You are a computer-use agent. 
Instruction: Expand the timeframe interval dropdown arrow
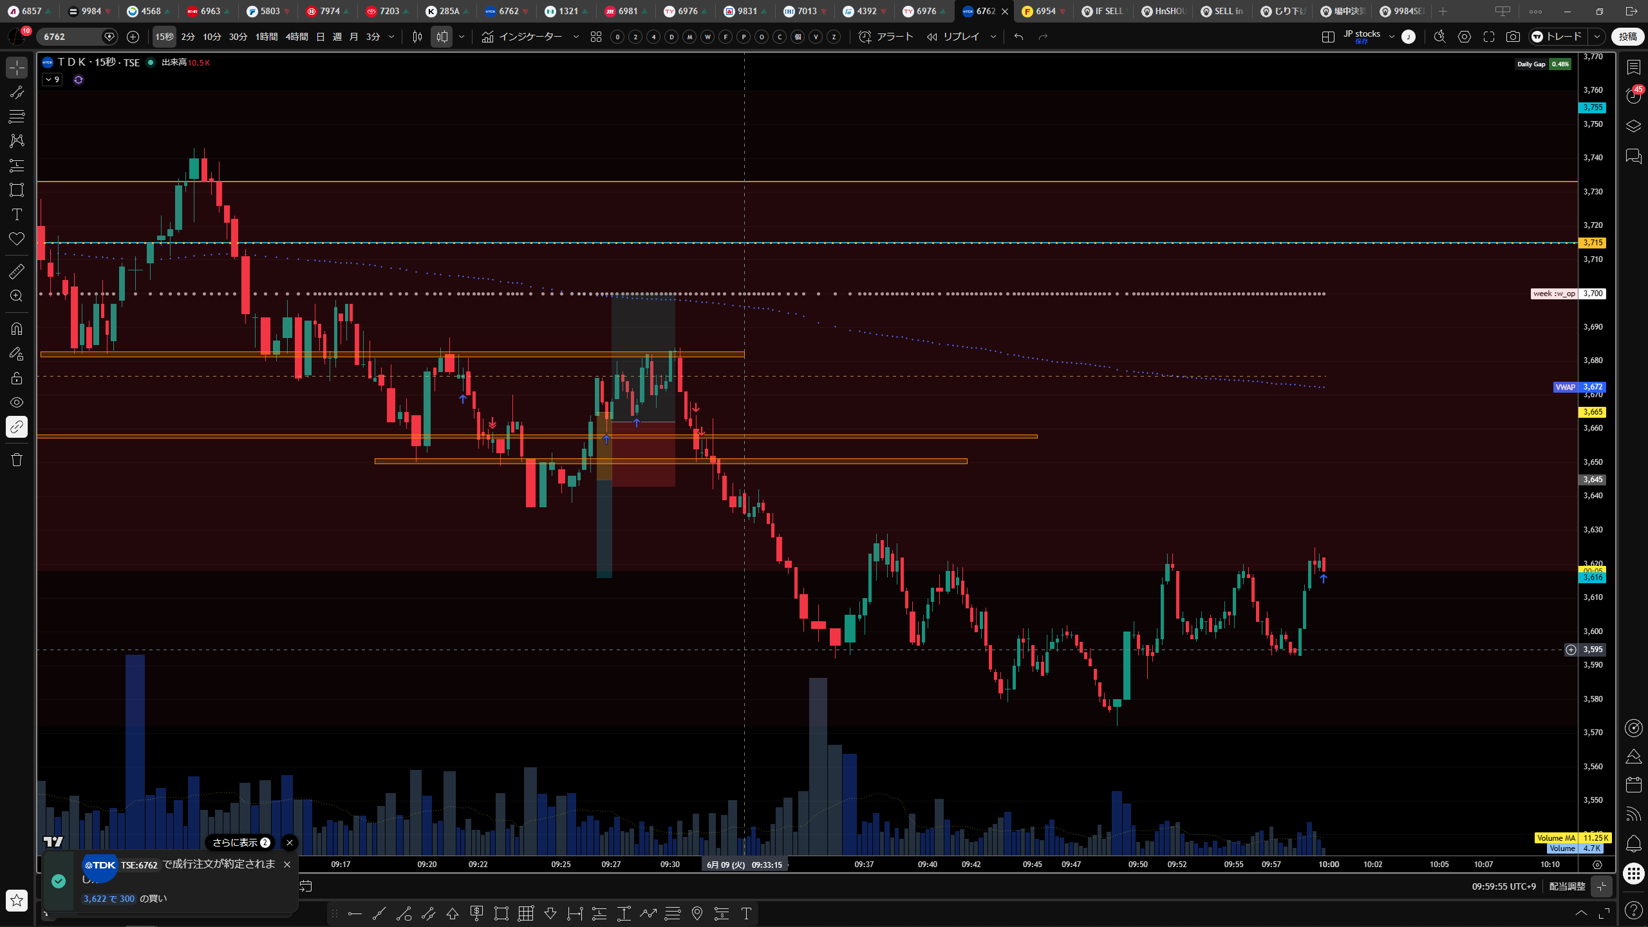click(x=391, y=37)
